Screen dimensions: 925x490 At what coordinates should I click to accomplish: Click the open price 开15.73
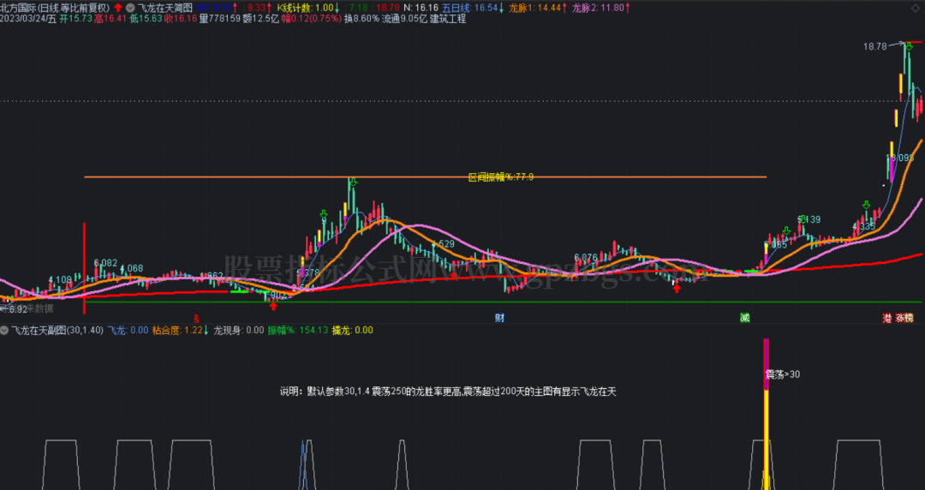75,19
